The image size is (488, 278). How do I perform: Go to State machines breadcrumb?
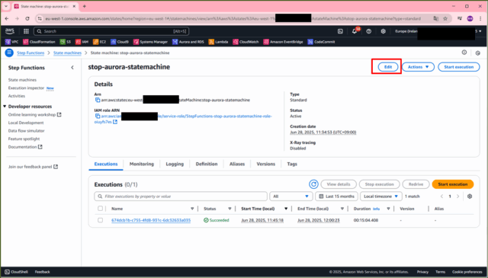[67, 53]
